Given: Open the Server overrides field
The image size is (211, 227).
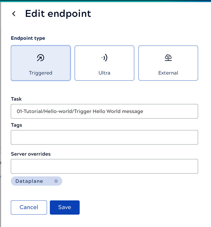Looking at the screenshot, I should (x=104, y=166).
